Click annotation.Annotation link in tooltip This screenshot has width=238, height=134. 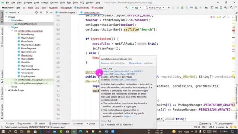(x=124, y=80)
